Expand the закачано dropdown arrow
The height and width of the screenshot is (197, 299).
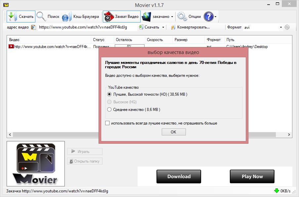pyautogui.click(x=172, y=17)
